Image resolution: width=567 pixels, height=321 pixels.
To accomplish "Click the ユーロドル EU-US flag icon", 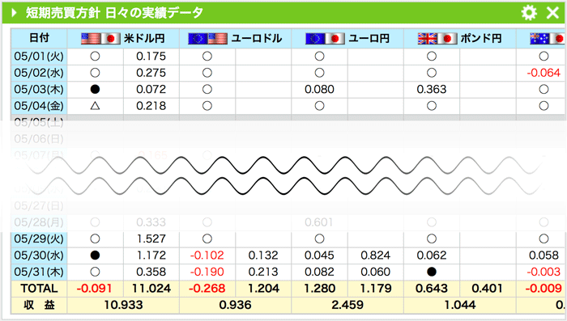I will [x=207, y=39].
